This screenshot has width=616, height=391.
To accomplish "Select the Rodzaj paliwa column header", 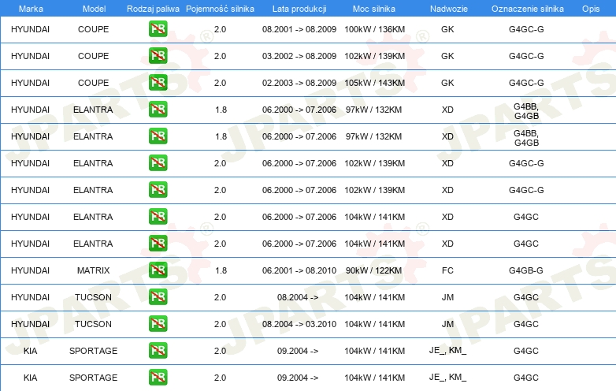I will pos(152,8).
